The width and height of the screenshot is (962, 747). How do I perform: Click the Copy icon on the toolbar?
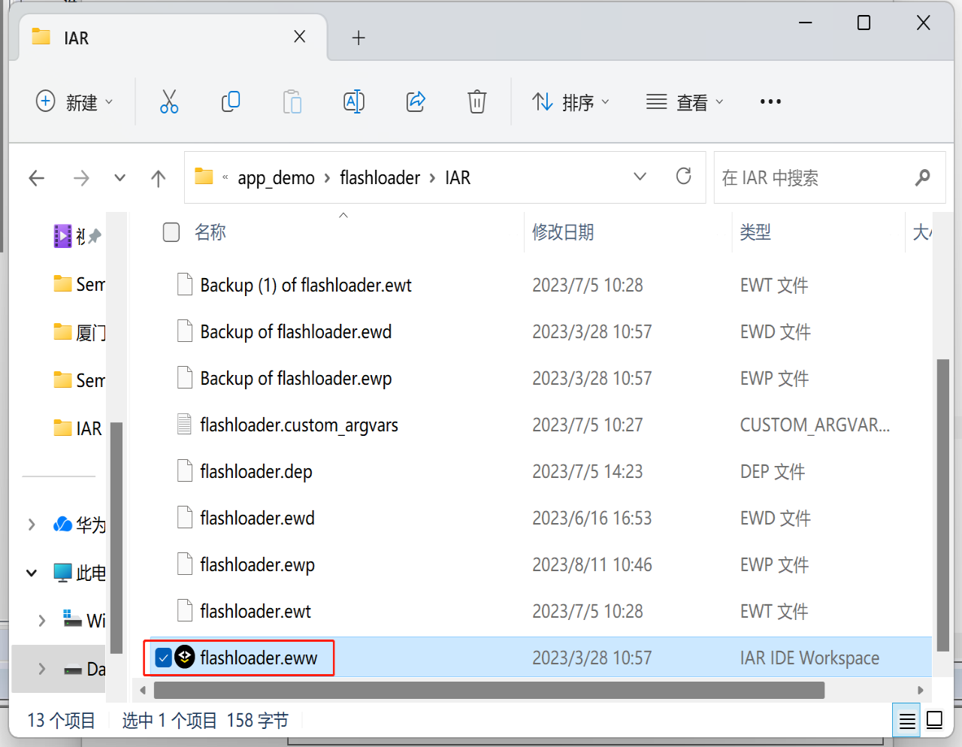tap(230, 101)
